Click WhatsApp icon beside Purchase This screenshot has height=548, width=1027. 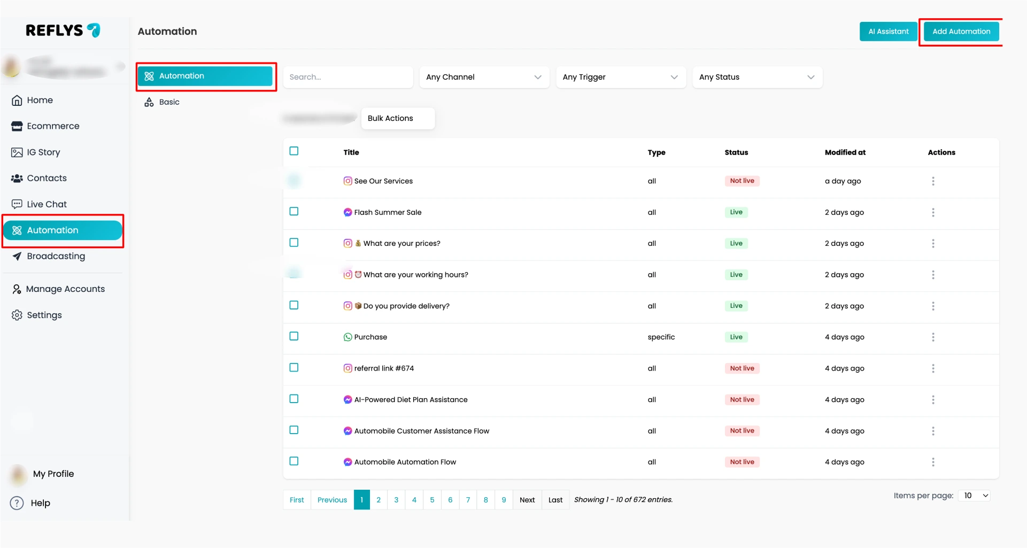(348, 337)
